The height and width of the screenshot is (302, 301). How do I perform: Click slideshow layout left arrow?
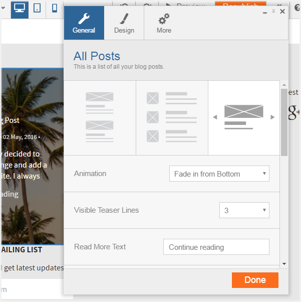coord(215,117)
